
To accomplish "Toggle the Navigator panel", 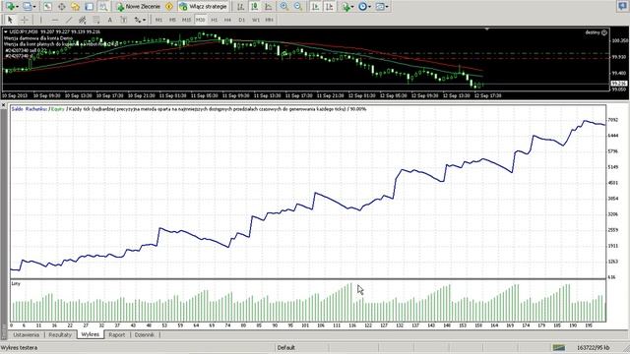I will coord(75,7).
